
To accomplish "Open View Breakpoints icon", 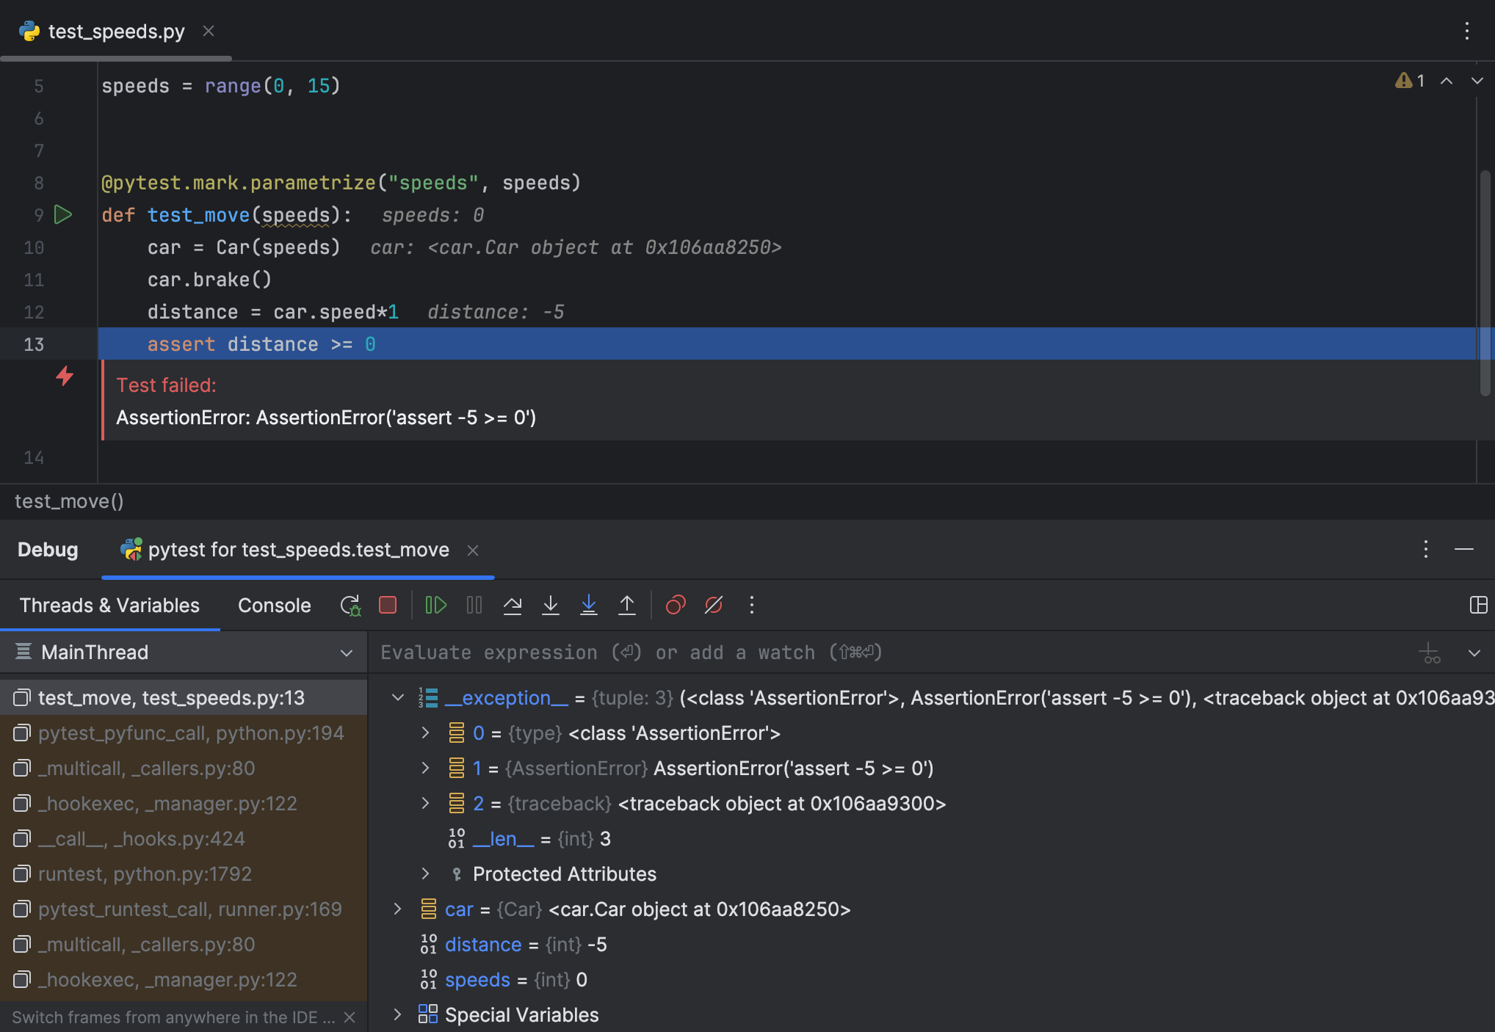I will (x=676, y=606).
